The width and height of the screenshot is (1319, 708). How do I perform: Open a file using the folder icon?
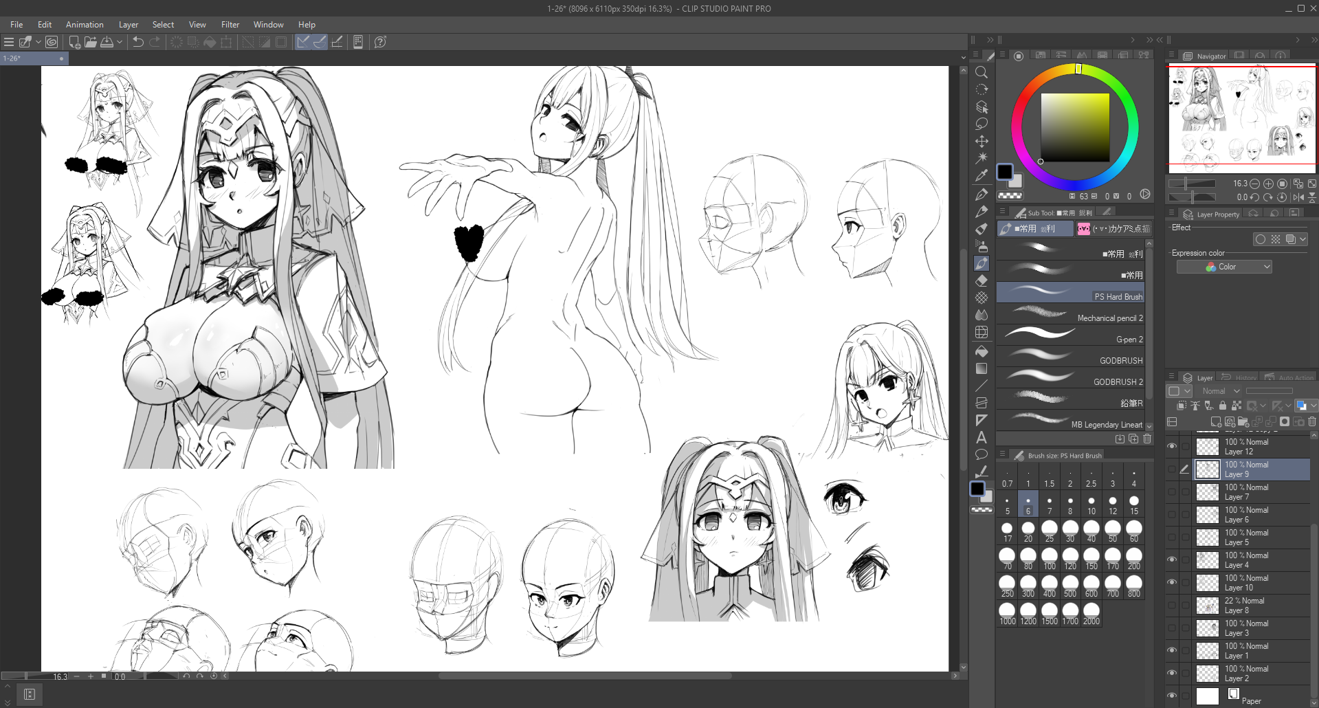coord(91,42)
